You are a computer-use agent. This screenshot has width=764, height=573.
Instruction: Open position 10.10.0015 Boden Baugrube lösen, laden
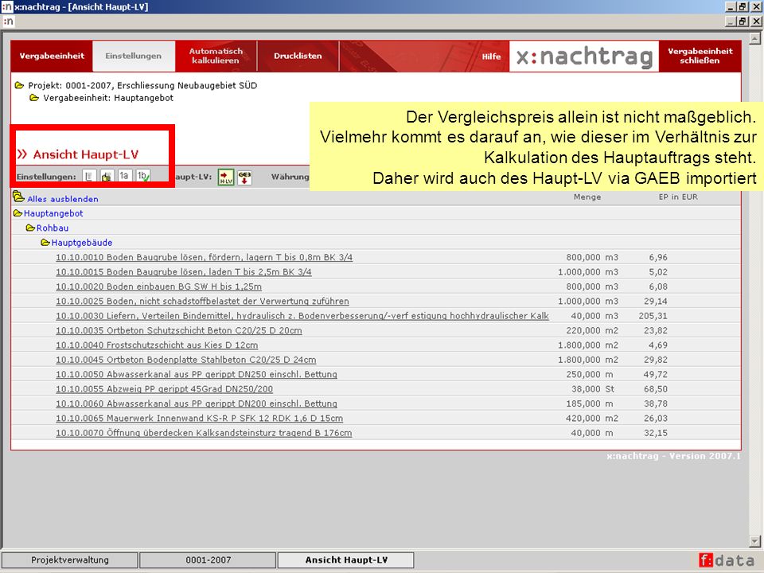[184, 272]
